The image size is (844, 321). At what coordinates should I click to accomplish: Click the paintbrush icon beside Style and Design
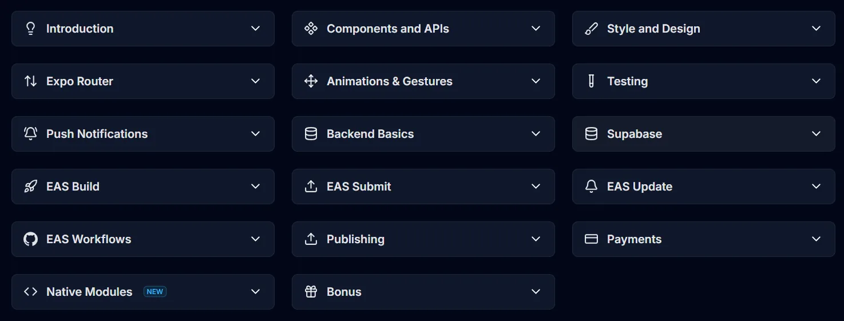point(591,29)
